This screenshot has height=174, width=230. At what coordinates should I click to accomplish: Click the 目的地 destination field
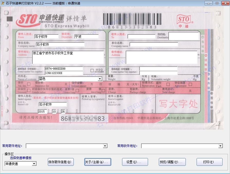tap(184, 36)
